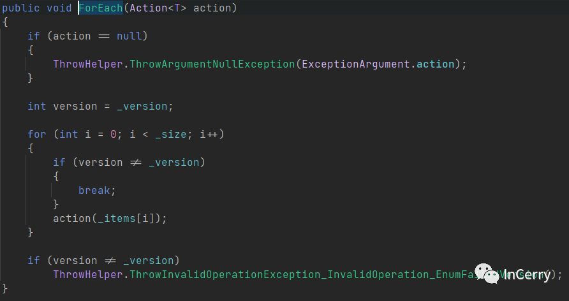This screenshot has height=301, width=569.
Task: Click the for loop keyword
Action: click(x=36, y=134)
